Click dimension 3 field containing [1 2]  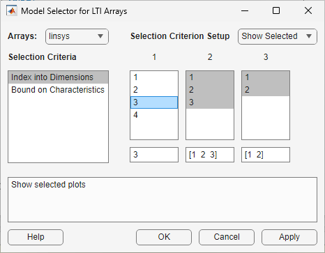(266, 155)
